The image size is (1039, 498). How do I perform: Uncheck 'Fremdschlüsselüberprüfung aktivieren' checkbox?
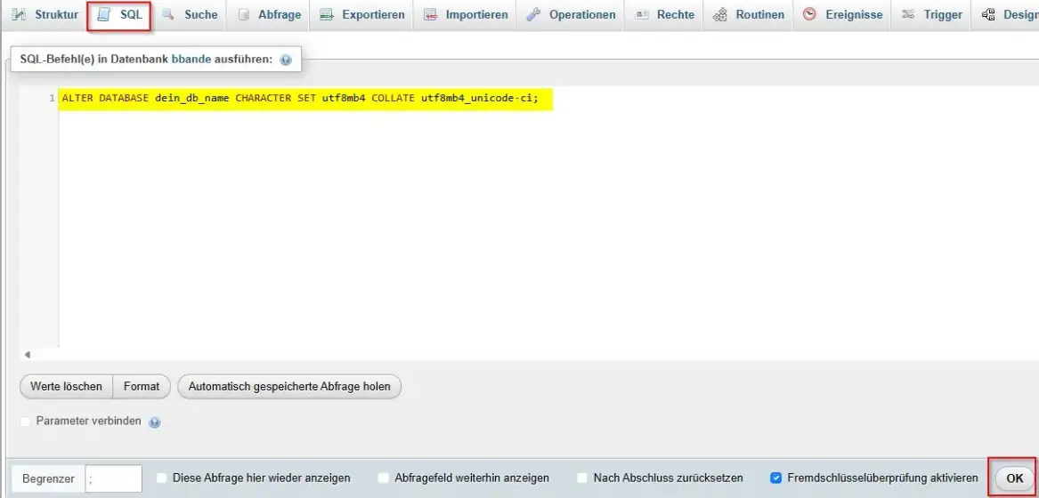click(x=776, y=478)
